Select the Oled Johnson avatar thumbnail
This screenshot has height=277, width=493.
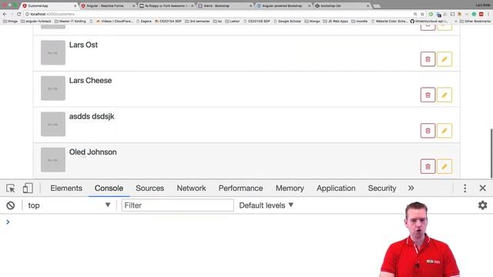53,160
